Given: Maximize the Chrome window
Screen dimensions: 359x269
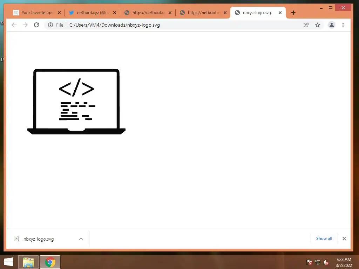Looking at the screenshot, I should click(x=330, y=8).
